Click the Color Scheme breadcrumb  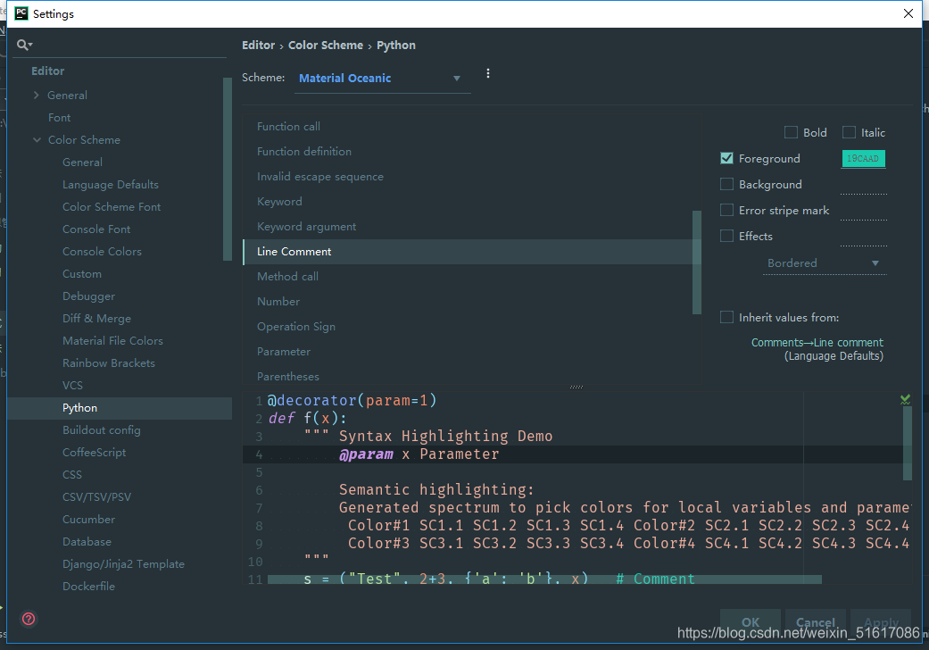pyautogui.click(x=325, y=45)
